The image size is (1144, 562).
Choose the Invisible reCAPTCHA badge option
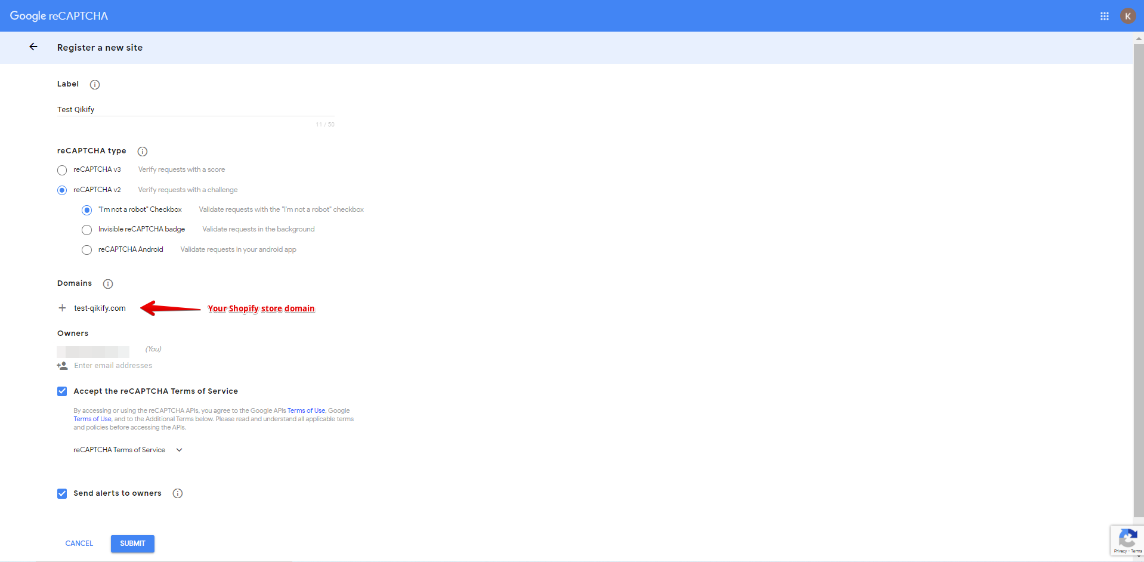click(x=87, y=230)
